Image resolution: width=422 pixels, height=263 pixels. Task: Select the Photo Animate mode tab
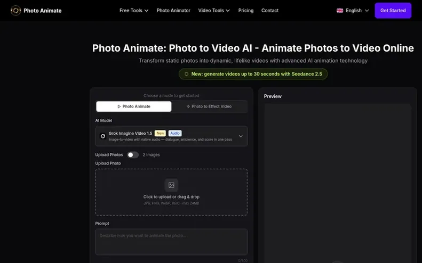(134, 106)
